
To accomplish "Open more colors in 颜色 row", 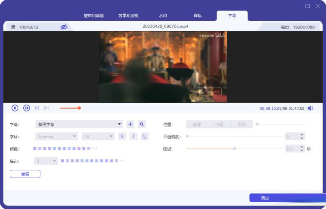I will coord(95,148).
